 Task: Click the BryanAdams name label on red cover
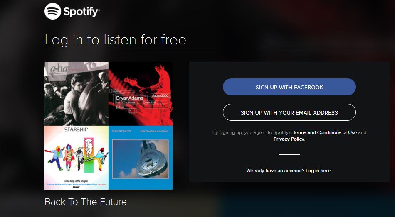pos(129,98)
